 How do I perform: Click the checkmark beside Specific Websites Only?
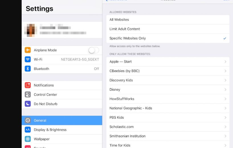click(225, 38)
